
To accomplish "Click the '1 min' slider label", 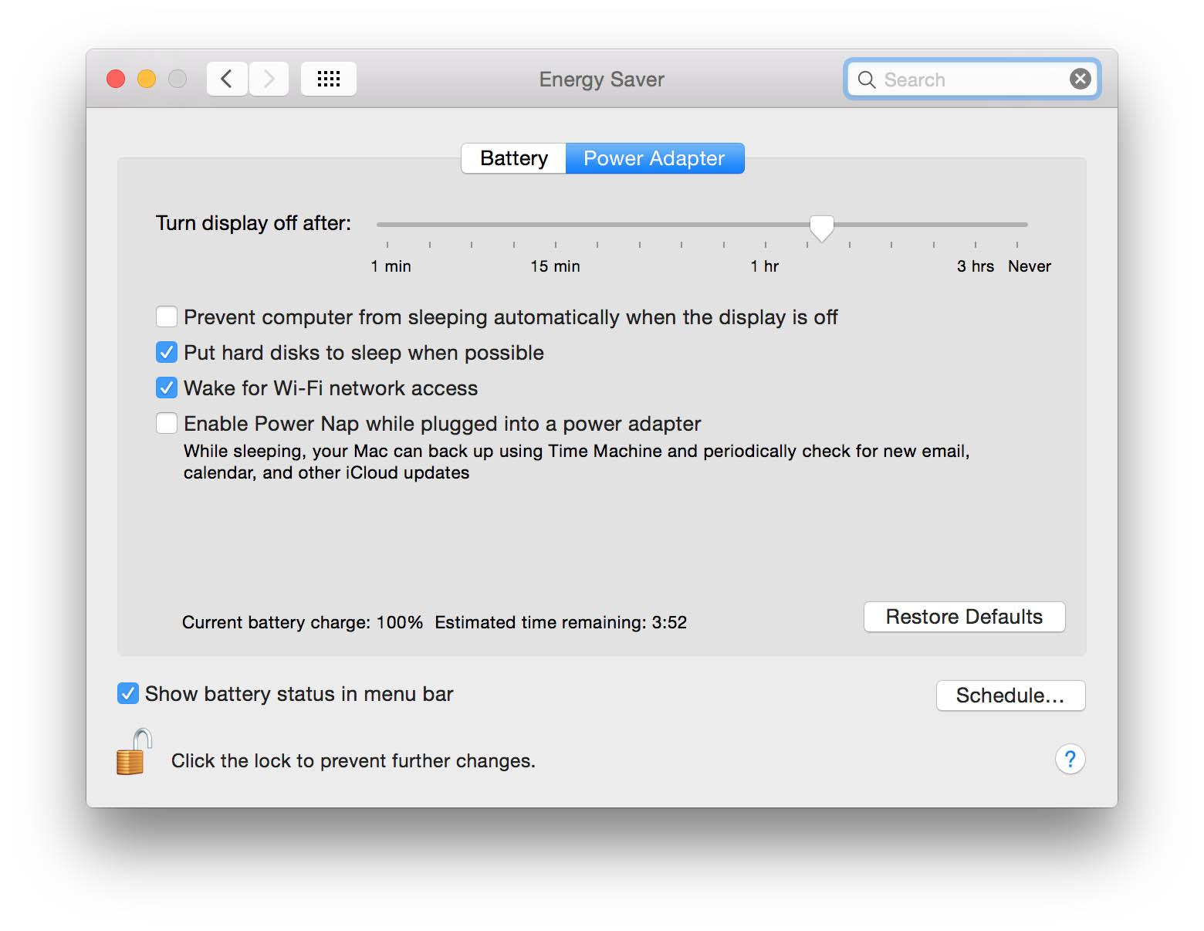I will coord(391,266).
